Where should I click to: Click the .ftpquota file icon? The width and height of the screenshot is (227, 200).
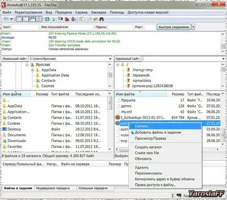coord(118,100)
